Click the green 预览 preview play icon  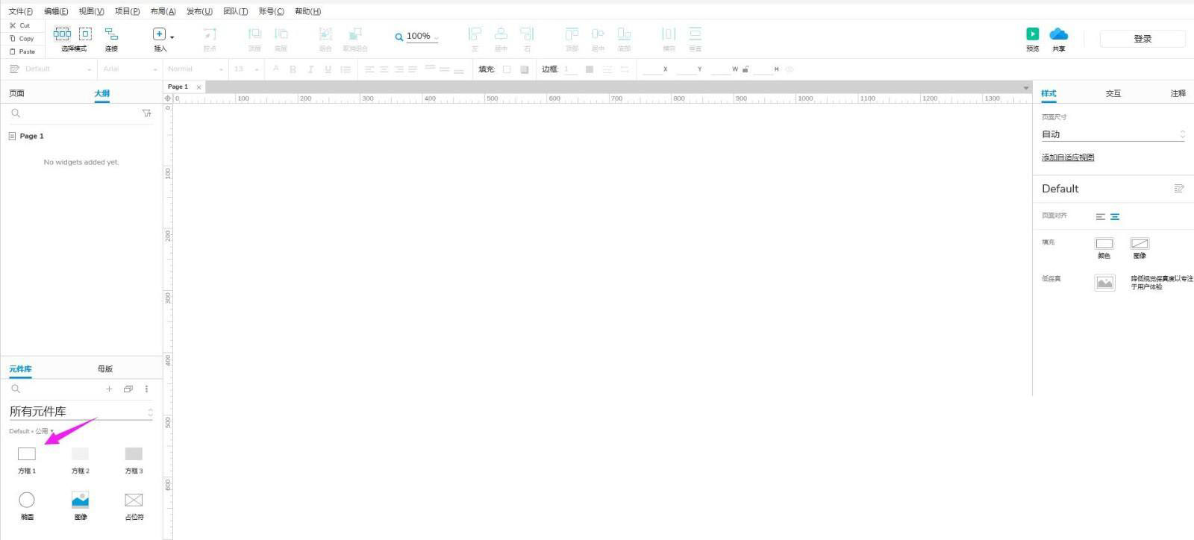click(x=1032, y=34)
